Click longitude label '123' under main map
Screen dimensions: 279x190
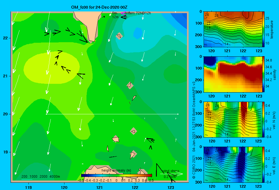pyautogui.click(x=171, y=187)
